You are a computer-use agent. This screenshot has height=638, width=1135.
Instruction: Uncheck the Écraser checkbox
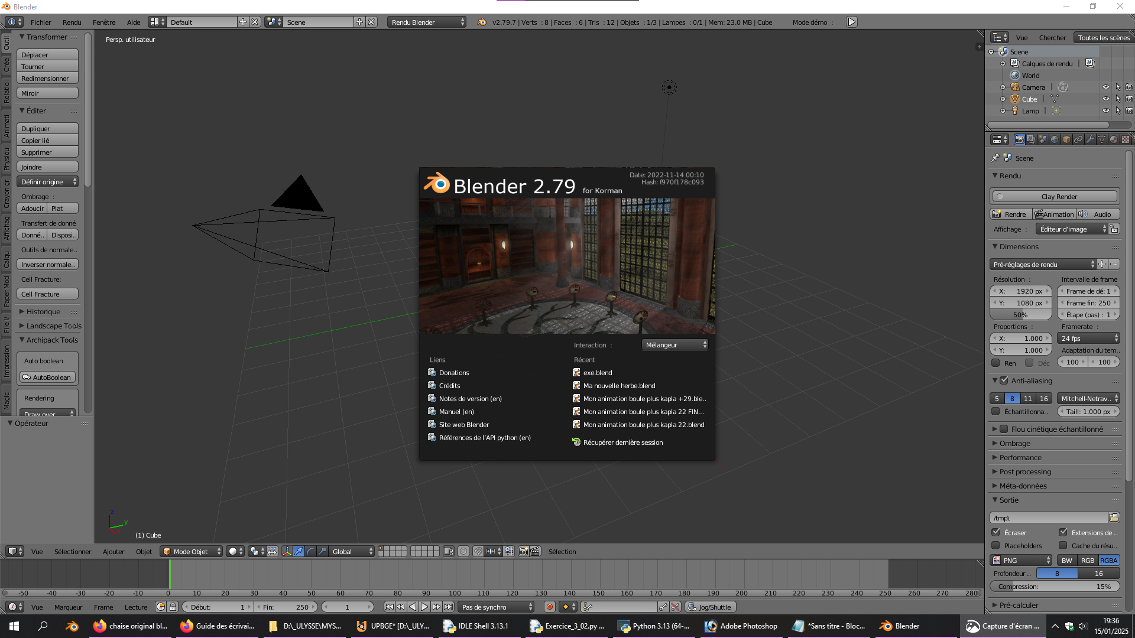996,532
